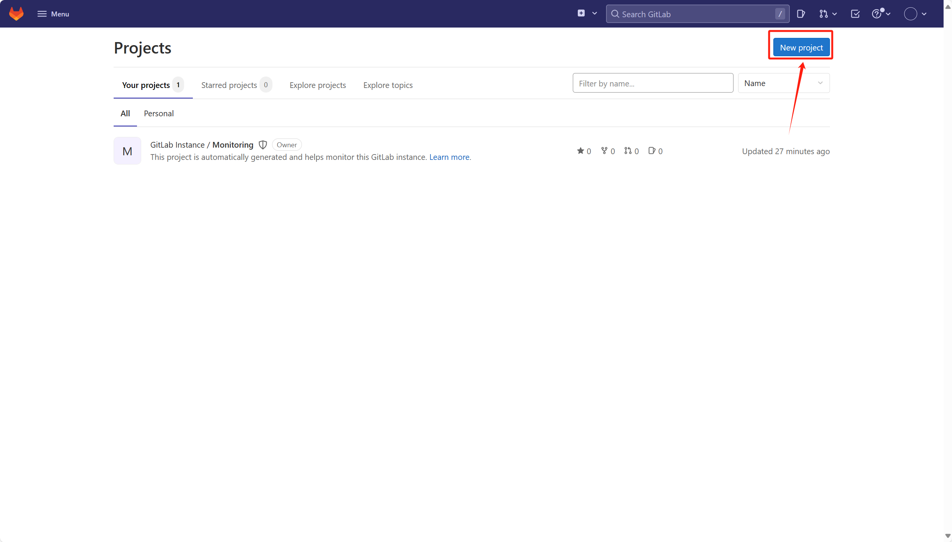The width and height of the screenshot is (952, 542).
Task: Click the star count icon
Action: [580, 151]
